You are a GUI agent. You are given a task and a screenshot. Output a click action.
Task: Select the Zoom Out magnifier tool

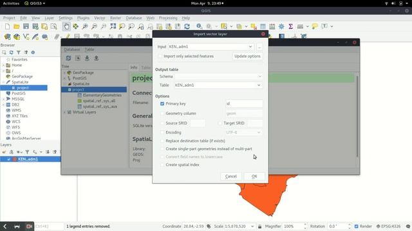click(94, 26)
